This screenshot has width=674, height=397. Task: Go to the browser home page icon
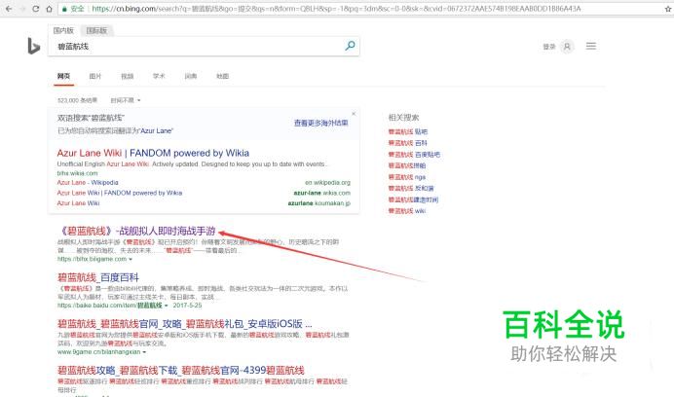49,9
